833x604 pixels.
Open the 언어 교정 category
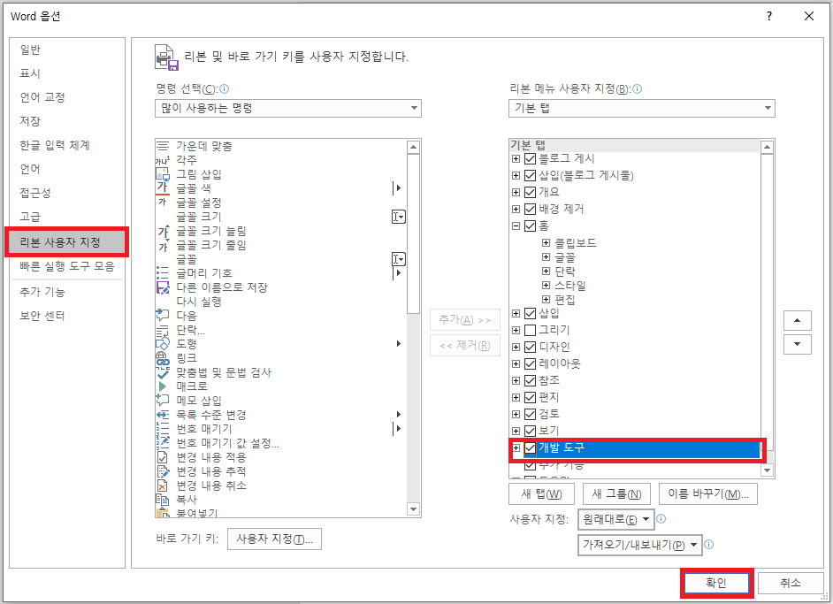click(67, 97)
